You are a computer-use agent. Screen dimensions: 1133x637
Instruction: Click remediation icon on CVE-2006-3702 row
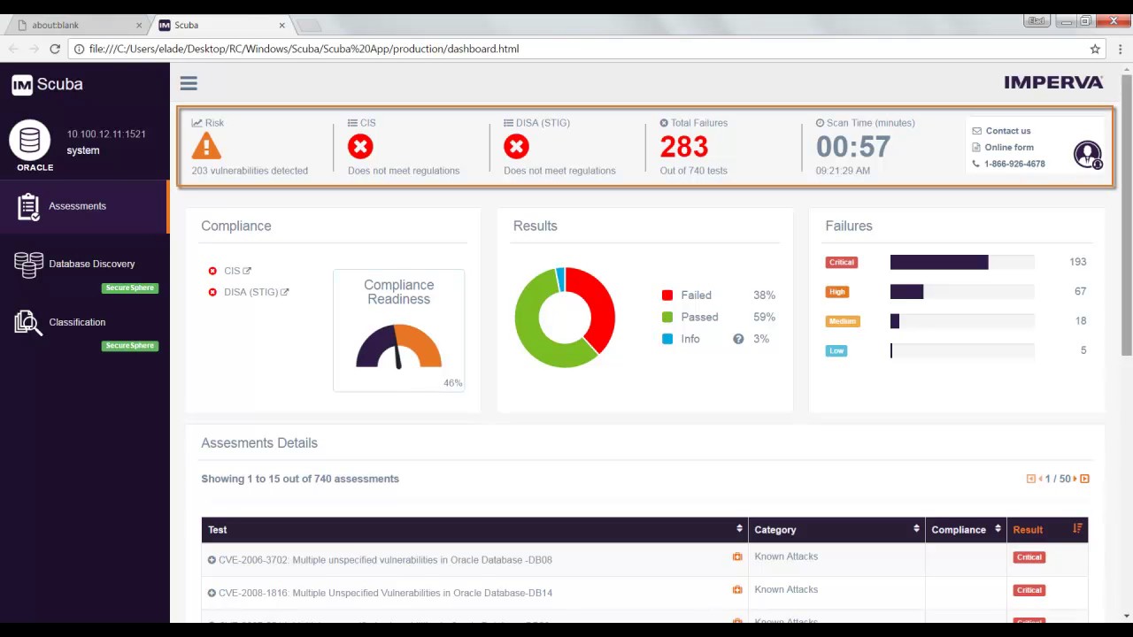737,556
